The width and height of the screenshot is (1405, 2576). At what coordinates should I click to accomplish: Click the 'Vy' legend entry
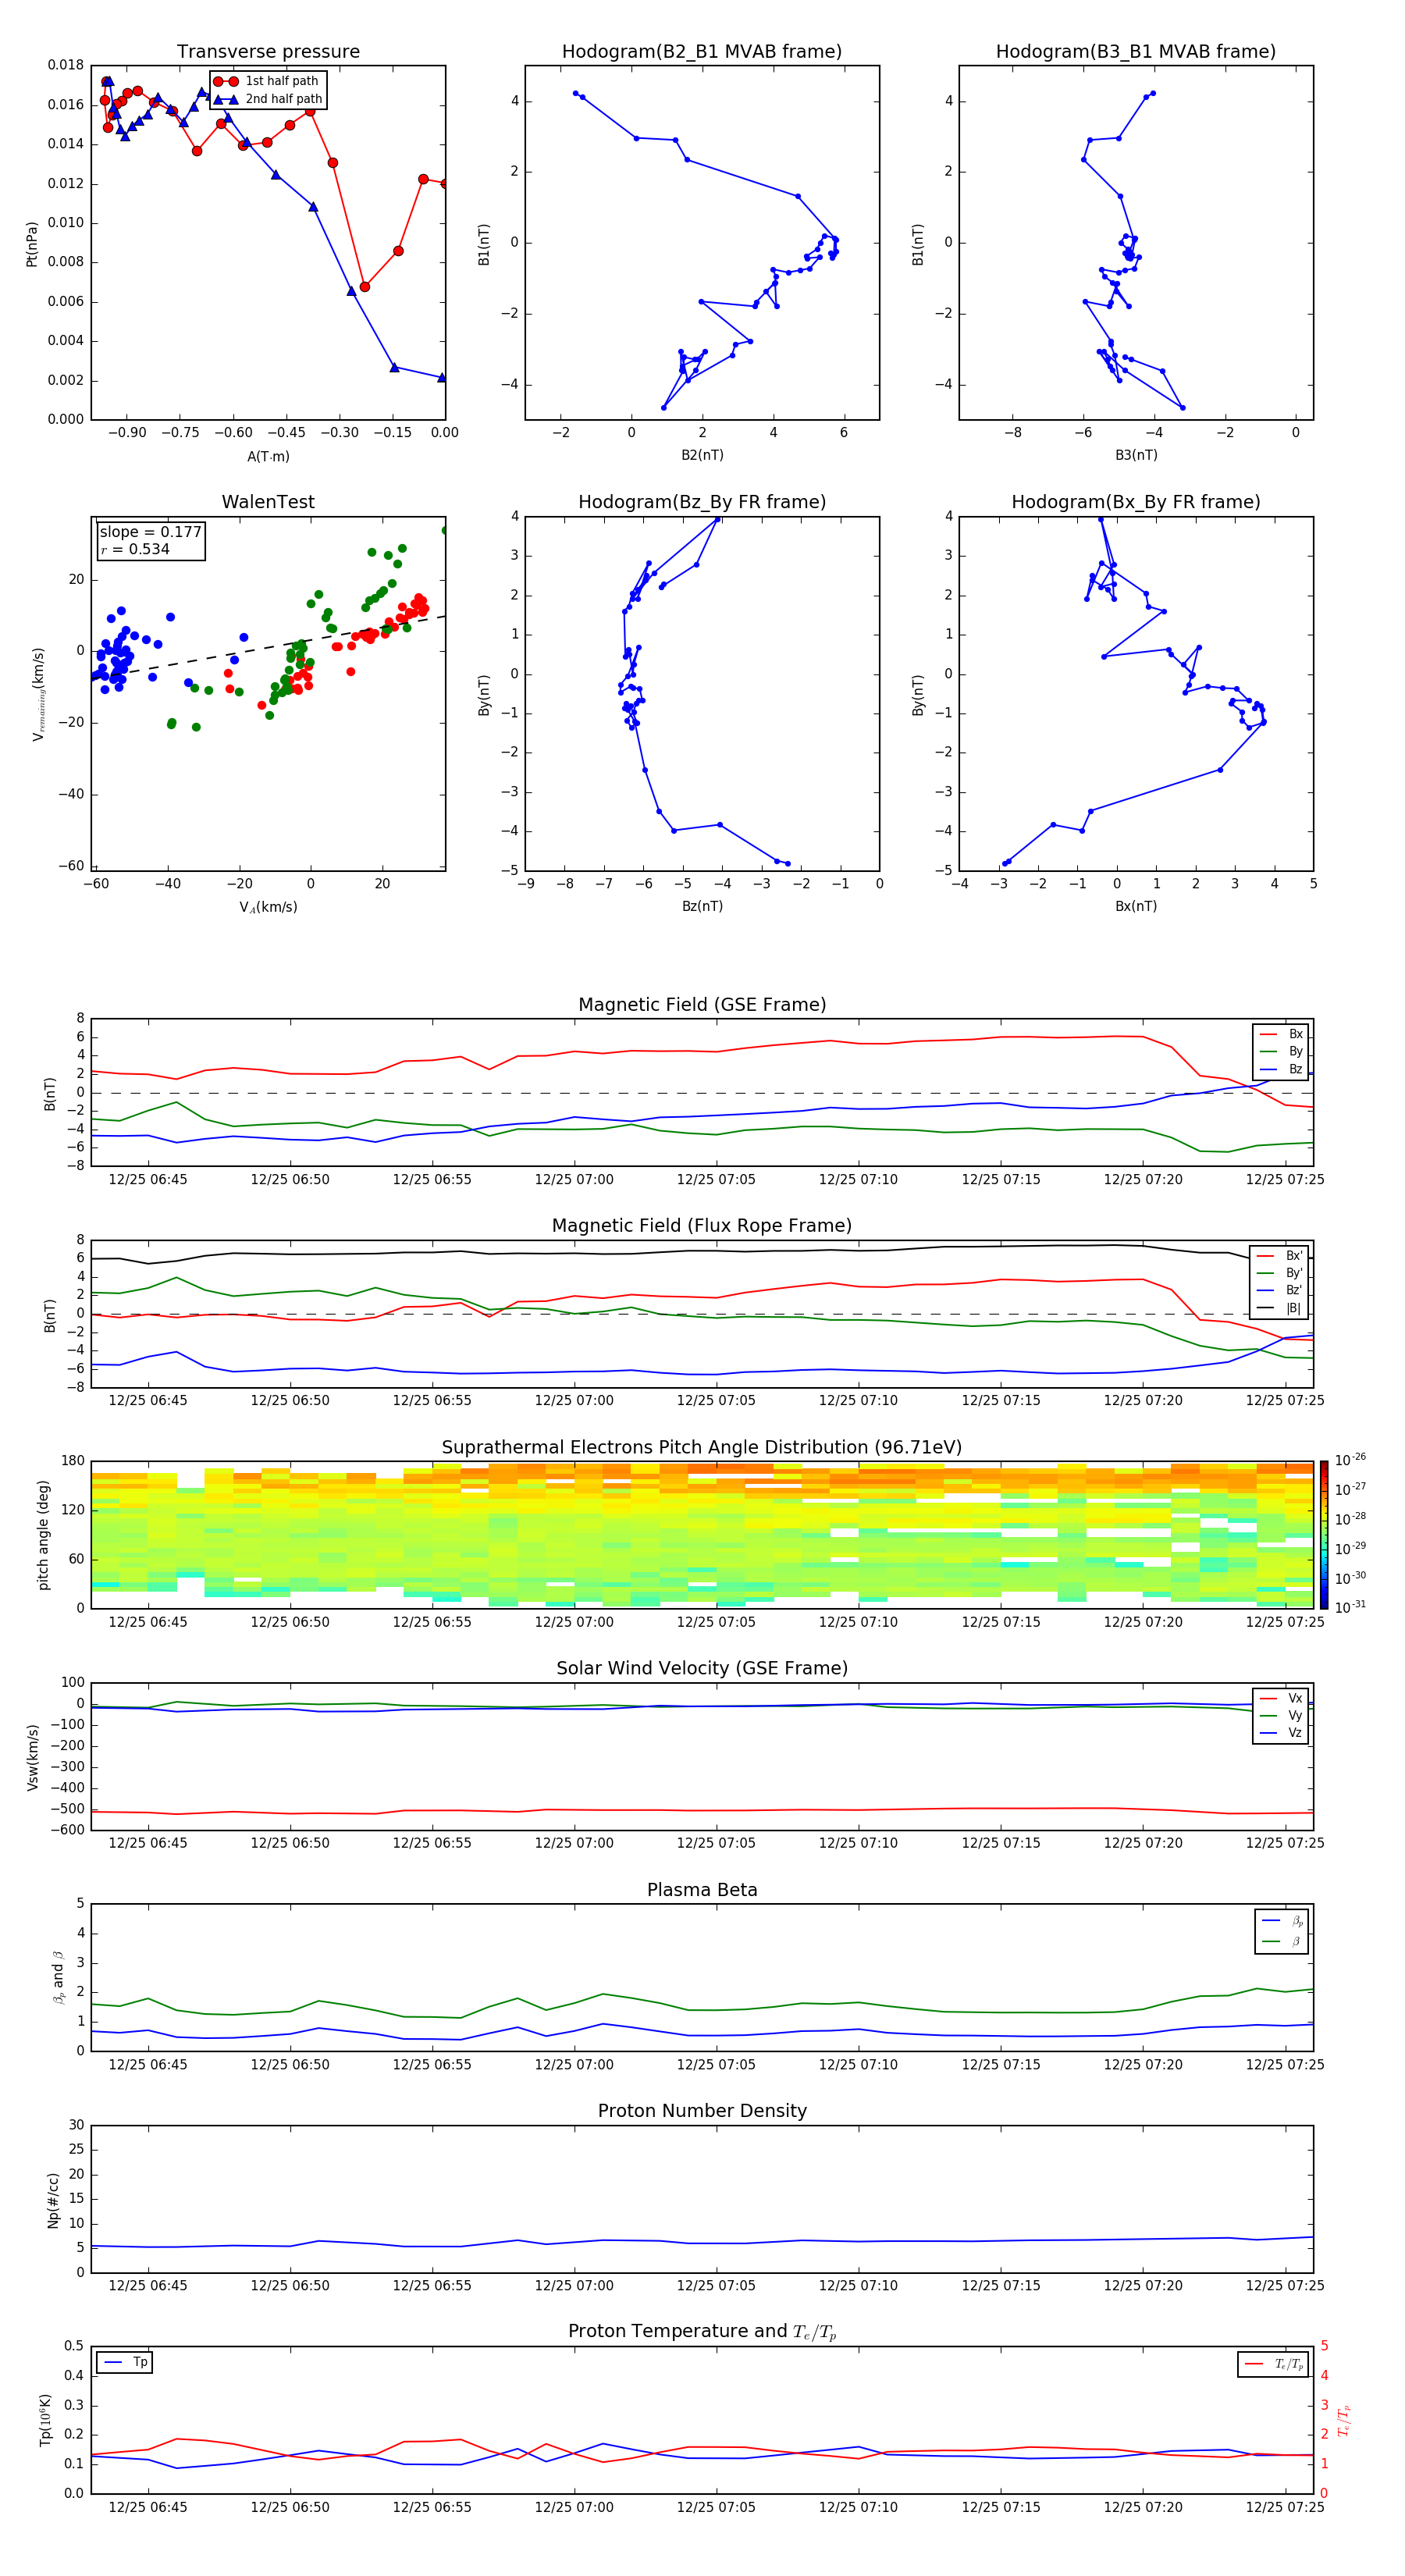[x=1281, y=1715]
